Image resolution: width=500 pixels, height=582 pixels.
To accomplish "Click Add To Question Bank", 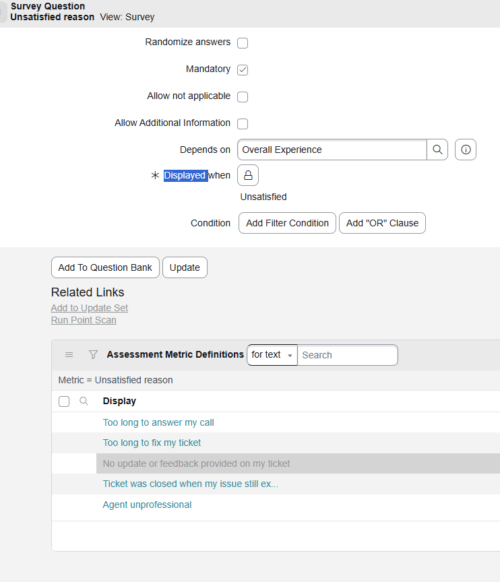I will pyautogui.click(x=105, y=267).
